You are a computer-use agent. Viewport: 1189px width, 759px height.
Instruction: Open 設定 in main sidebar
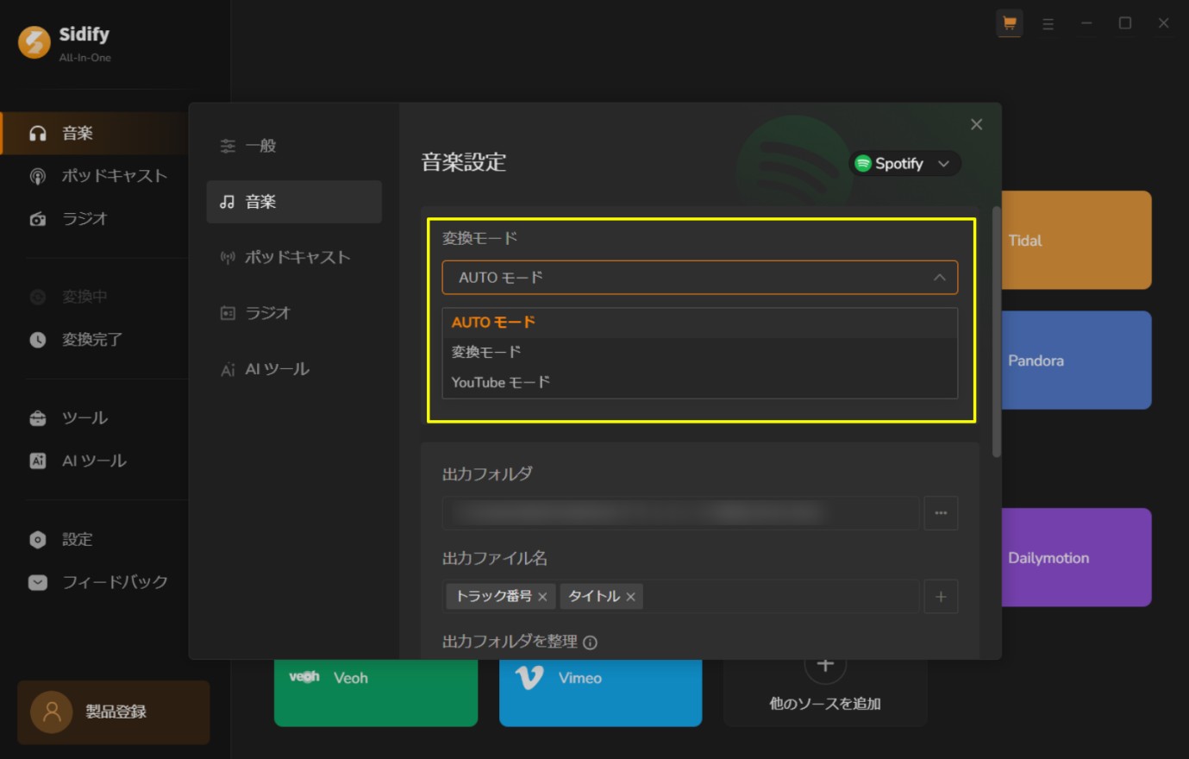[x=95, y=540]
